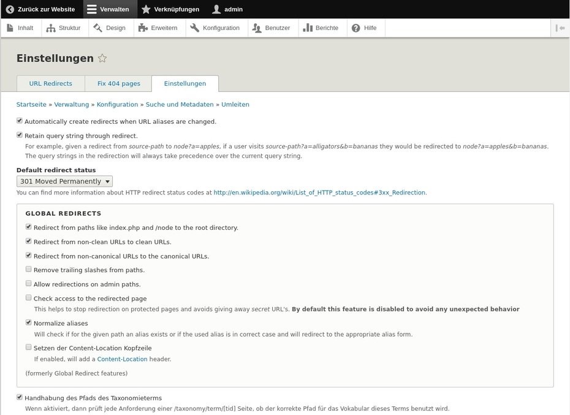Image resolution: width=570 pixels, height=415 pixels.
Task: Enable Allow redirections on admin paths
Action: click(29, 284)
